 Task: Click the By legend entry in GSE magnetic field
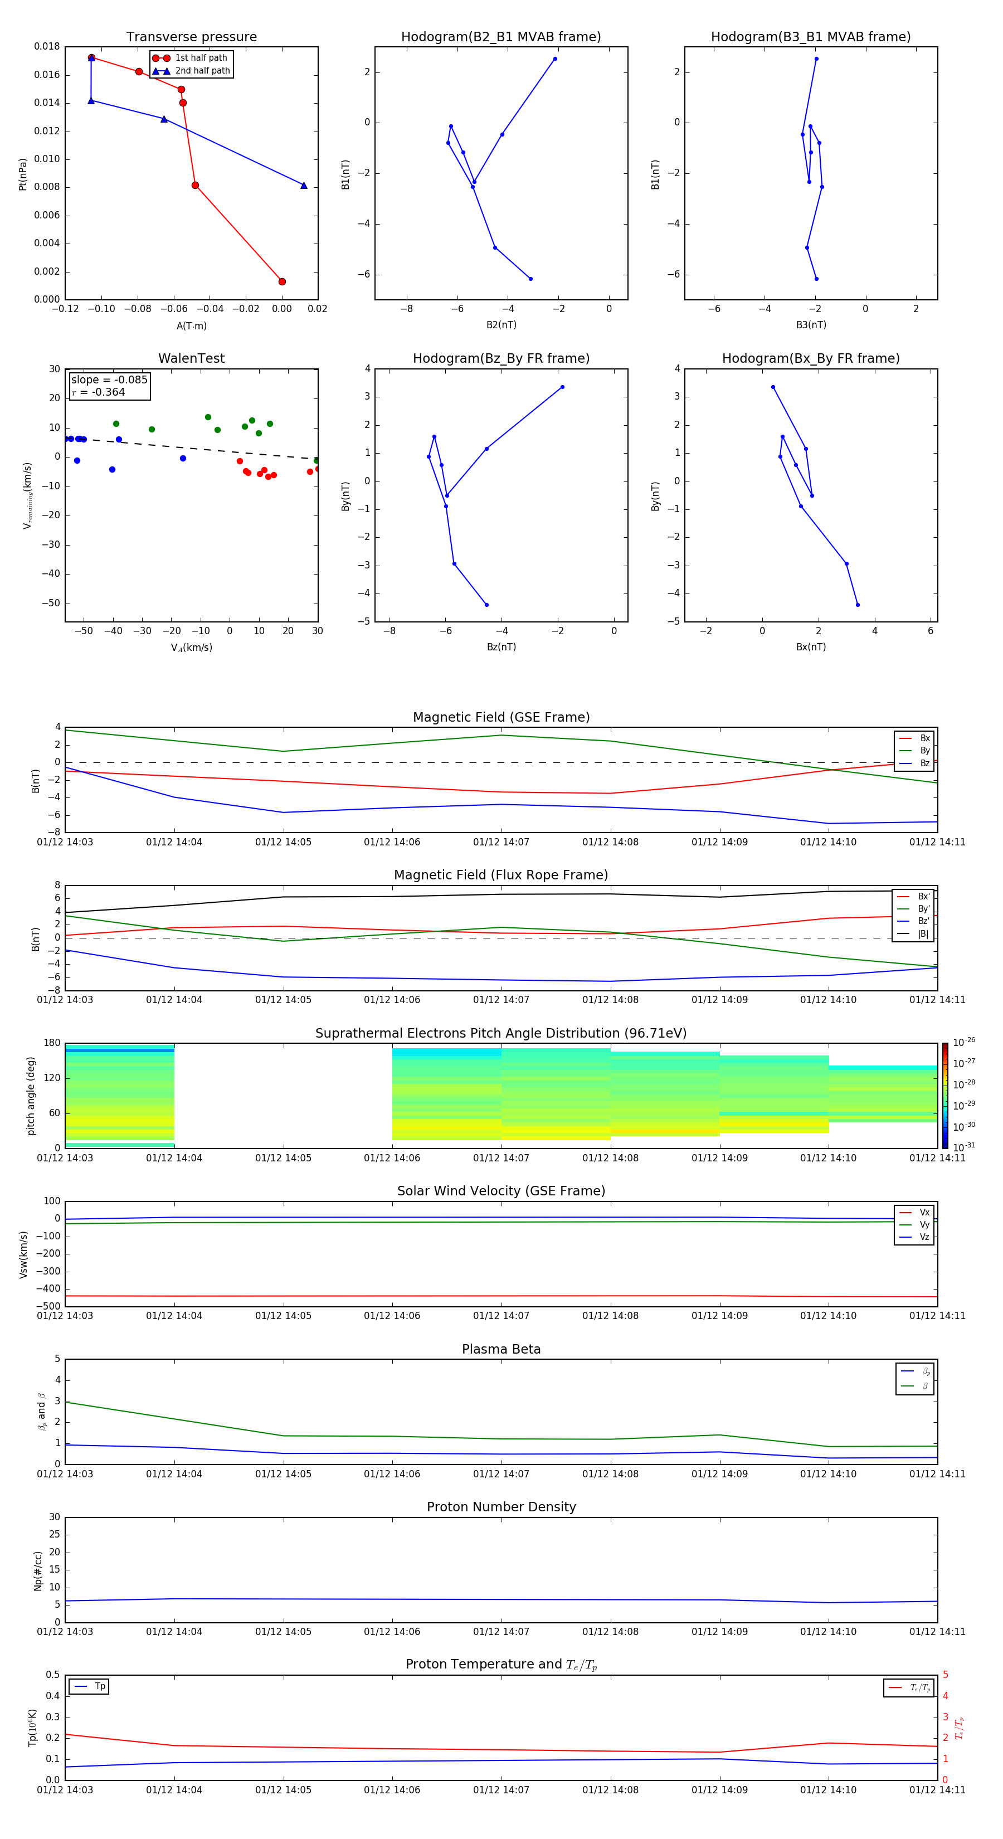pos(915,751)
